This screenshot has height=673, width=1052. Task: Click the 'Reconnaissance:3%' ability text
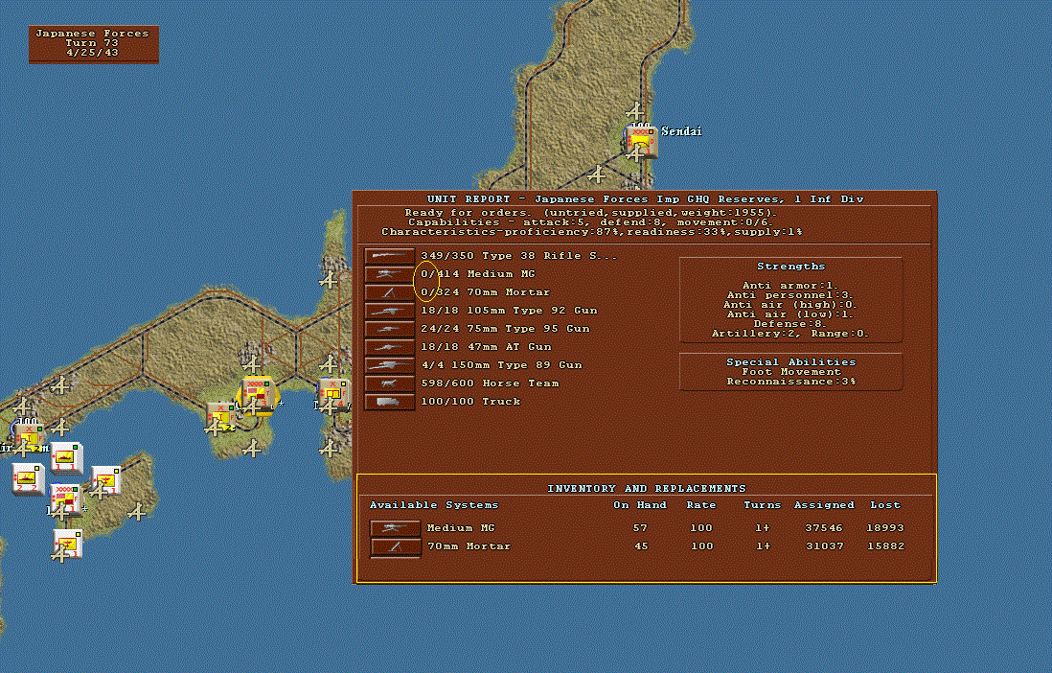[x=791, y=382]
